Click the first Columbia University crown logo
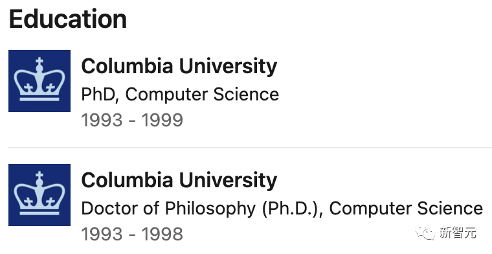 (39, 81)
